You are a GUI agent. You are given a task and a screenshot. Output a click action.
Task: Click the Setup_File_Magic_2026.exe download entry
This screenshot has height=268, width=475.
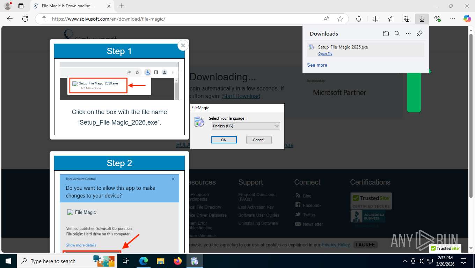coord(366,50)
